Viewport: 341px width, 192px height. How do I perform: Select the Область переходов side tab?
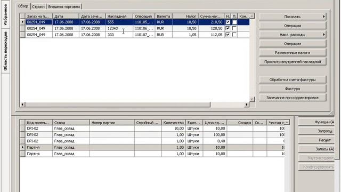5,51
